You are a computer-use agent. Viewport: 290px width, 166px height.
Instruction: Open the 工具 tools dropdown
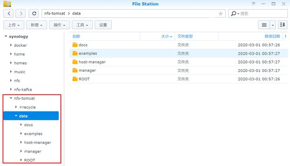point(82,25)
